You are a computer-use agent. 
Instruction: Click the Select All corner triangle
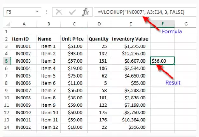(x=6, y=24)
